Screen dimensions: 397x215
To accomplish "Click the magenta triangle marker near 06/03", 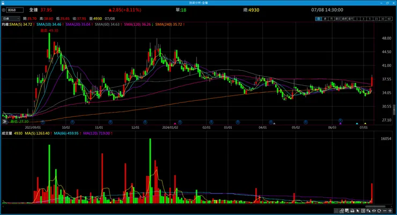I will pos(341,124).
